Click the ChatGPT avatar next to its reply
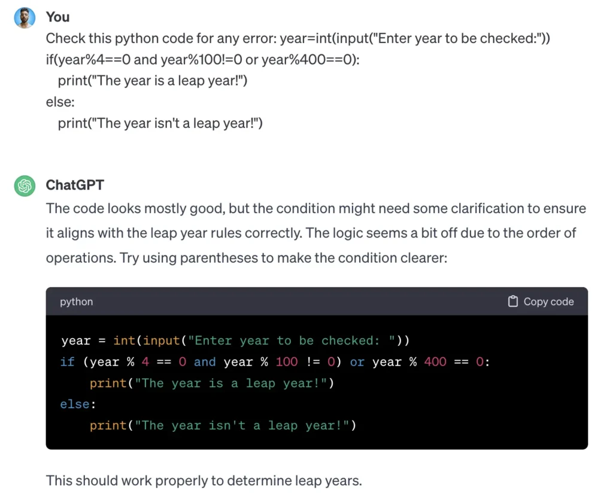Viewport: 613px width, 493px height. 25,186
